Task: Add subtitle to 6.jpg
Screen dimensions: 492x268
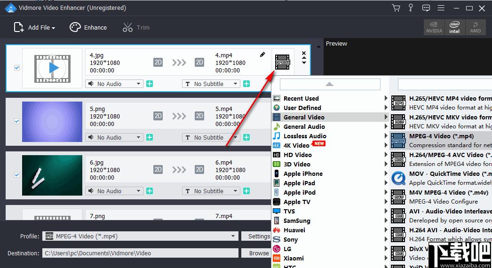Action: coord(246,191)
